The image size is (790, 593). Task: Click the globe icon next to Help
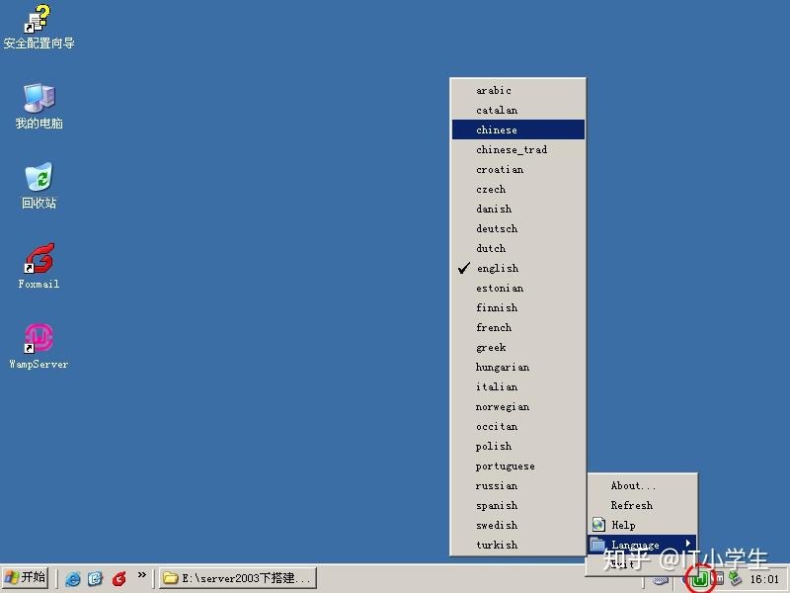[598, 525]
